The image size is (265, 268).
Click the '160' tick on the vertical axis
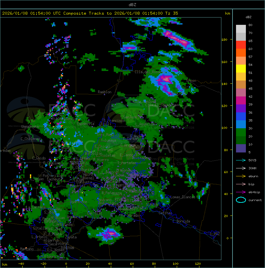click(x=224, y=62)
